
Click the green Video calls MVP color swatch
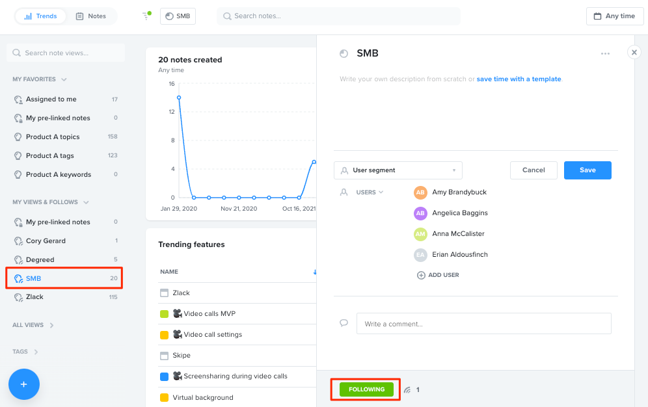coord(164,314)
